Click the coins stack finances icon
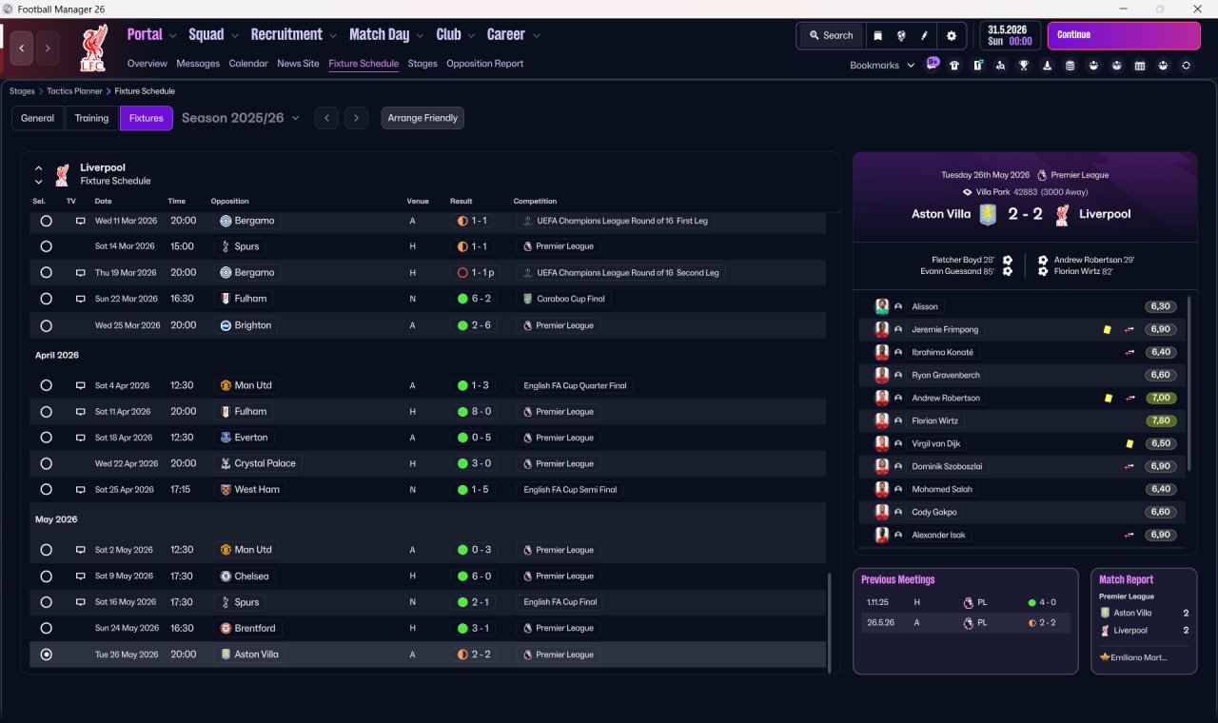 tap(1071, 66)
